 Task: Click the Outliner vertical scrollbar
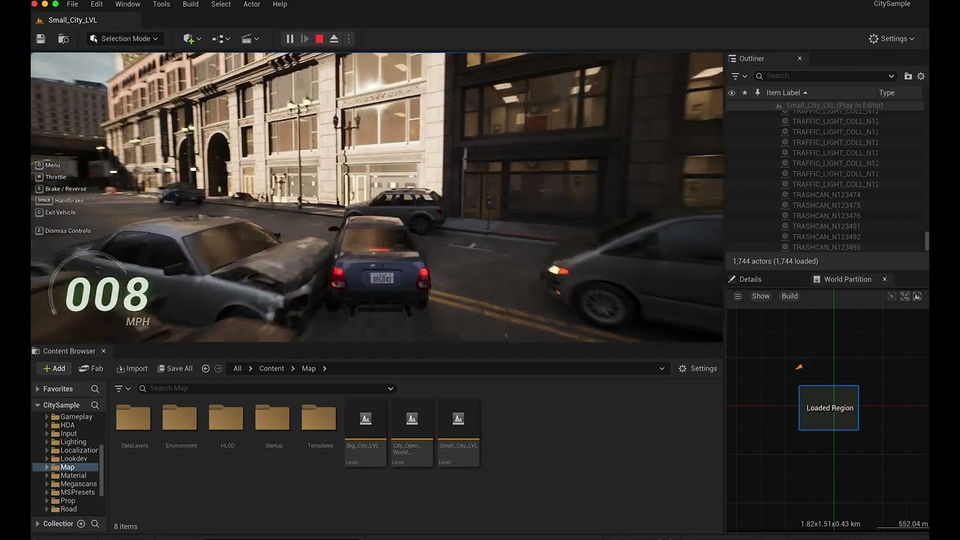pos(927,241)
